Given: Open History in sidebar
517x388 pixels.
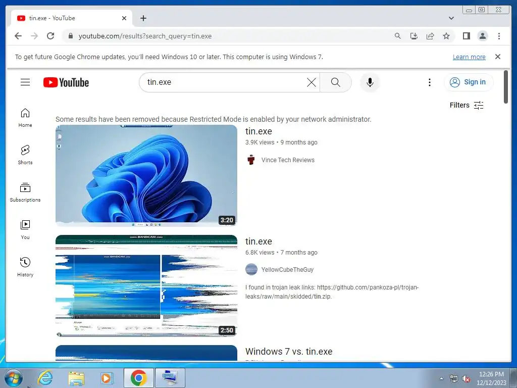Looking at the screenshot, I should click(x=25, y=267).
